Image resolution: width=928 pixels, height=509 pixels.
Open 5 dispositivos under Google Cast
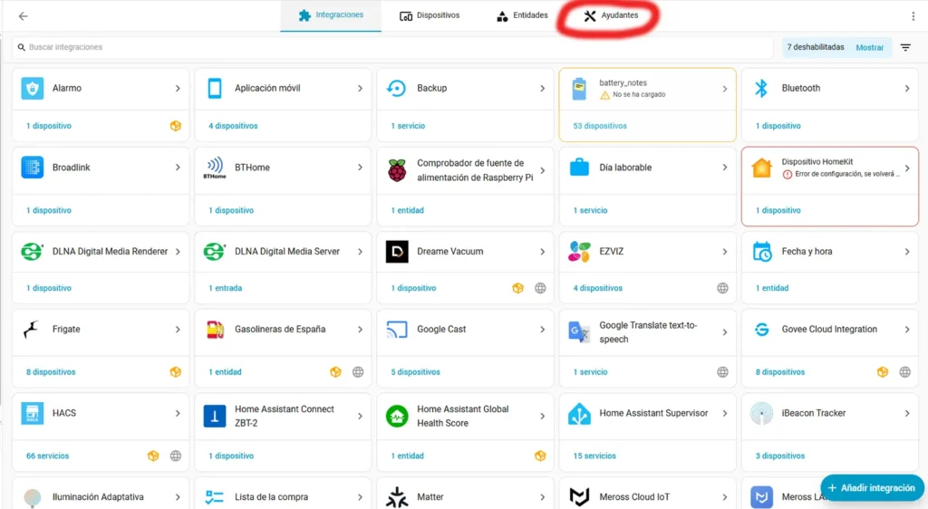(x=415, y=372)
